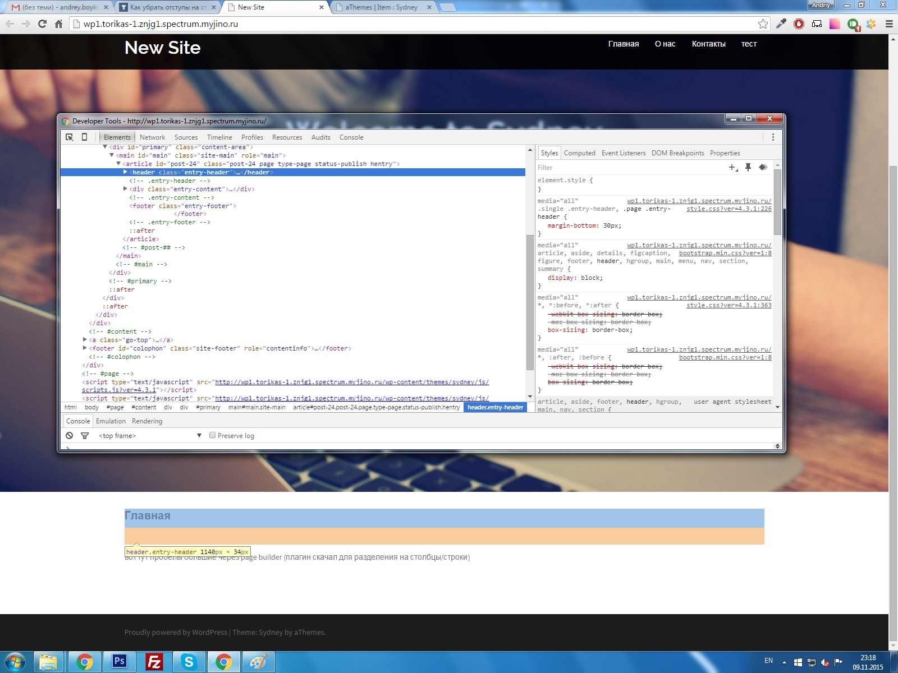Open style.css?ver=4.3.1:226 source link

(729, 209)
